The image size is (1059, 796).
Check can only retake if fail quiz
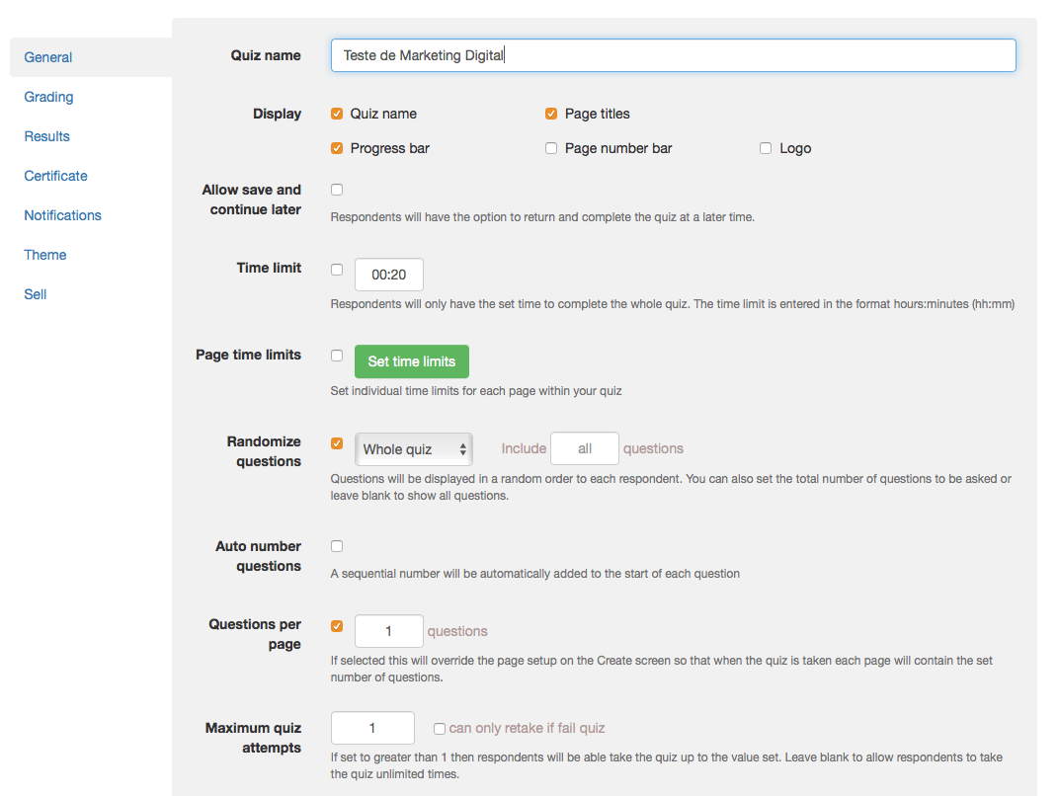(439, 729)
